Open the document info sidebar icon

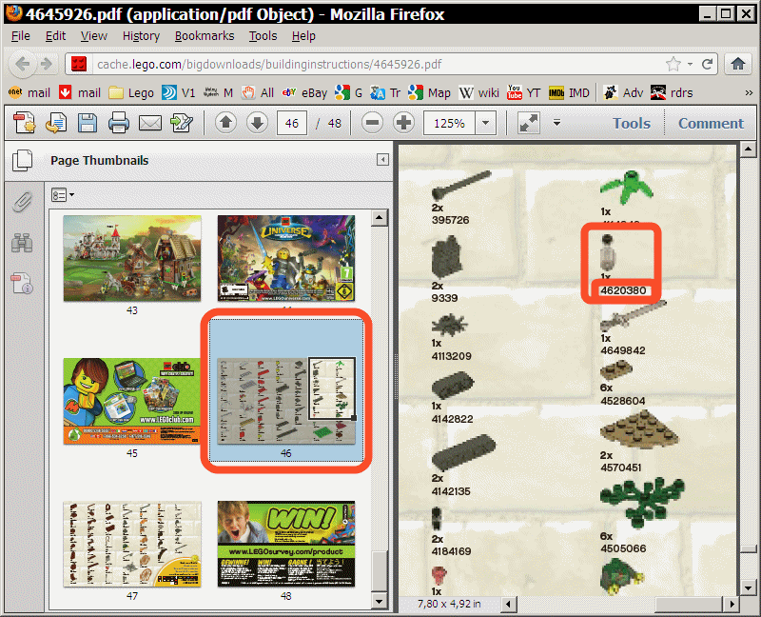point(22,283)
